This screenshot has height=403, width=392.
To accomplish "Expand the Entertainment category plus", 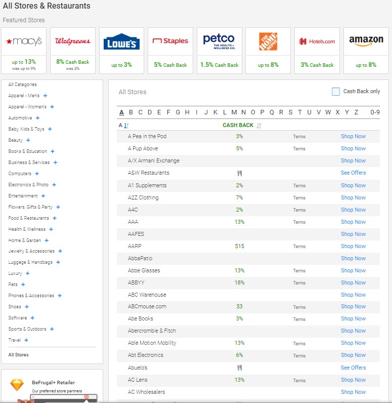I will click(x=43, y=196).
